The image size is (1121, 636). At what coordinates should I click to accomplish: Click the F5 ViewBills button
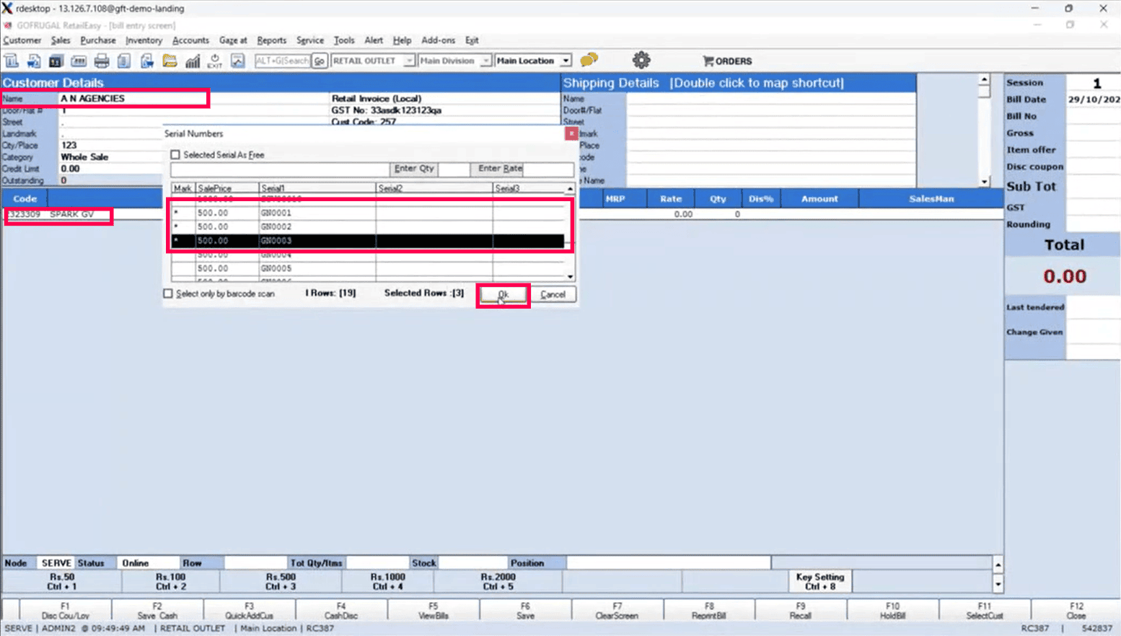point(433,611)
